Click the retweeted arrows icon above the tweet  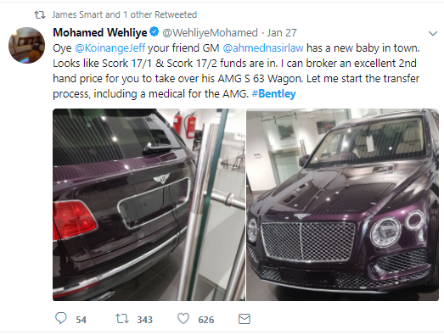(40, 14)
